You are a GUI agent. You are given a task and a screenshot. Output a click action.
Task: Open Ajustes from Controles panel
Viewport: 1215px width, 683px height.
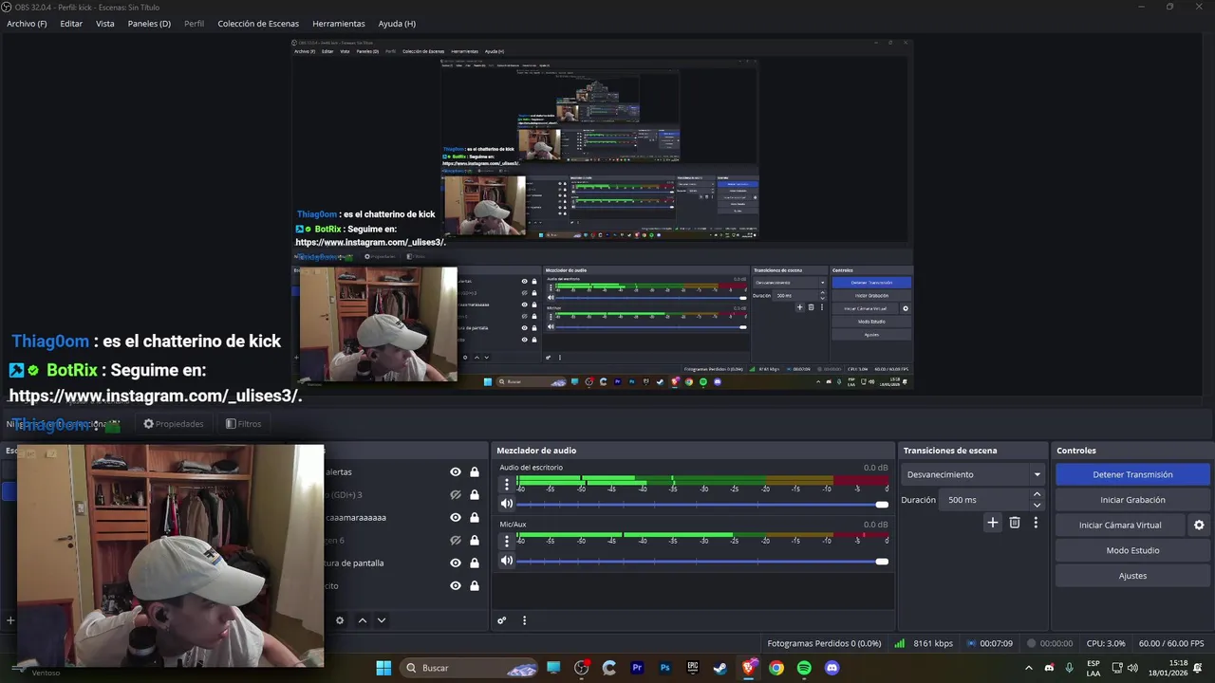click(1132, 576)
